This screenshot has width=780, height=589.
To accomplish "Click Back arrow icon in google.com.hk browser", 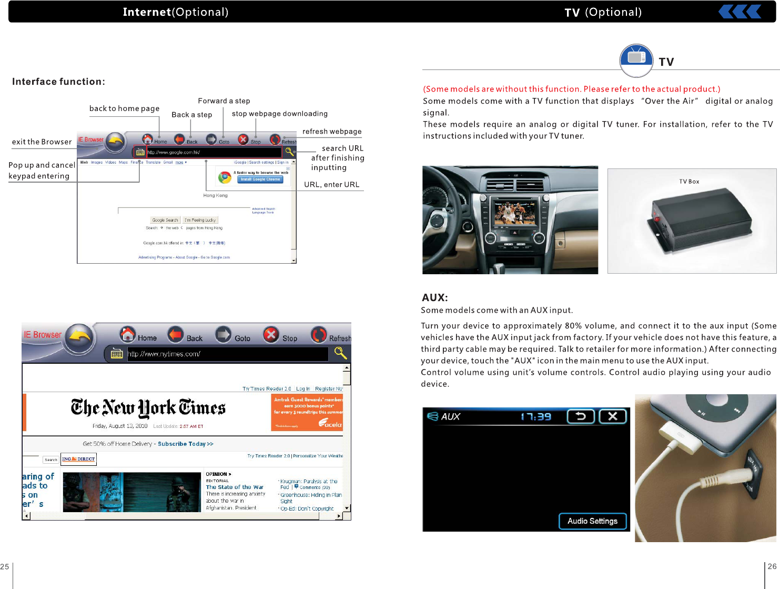I will (x=180, y=139).
